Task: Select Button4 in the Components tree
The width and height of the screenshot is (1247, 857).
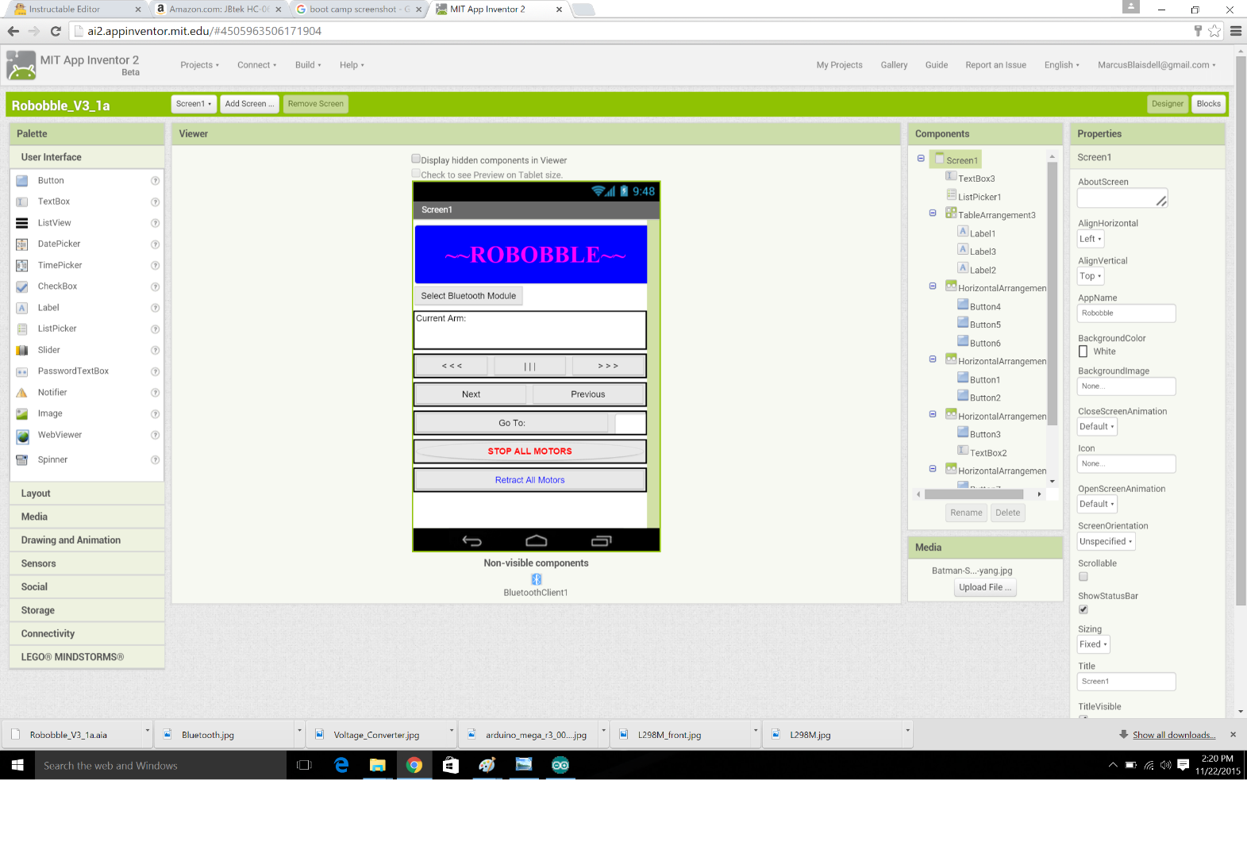Action: coord(985,306)
